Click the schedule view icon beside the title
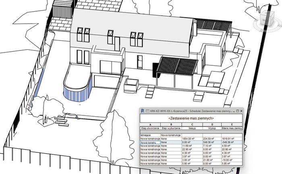 coord(147,111)
